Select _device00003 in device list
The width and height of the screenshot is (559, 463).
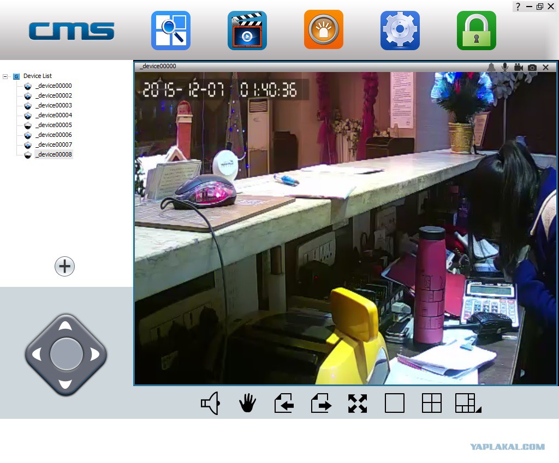pos(54,105)
